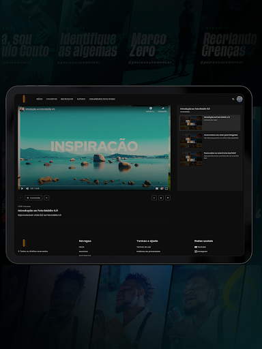262x349 pixels.
Task: Click the YouTube logo in player controls
Action: (162, 188)
